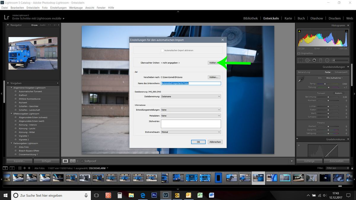Open grid view icon in filmstrip bar
Screen dimensions: 356x200
click(20, 168)
